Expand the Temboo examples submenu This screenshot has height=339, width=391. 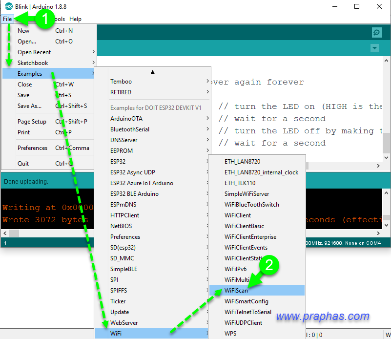(x=153, y=81)
